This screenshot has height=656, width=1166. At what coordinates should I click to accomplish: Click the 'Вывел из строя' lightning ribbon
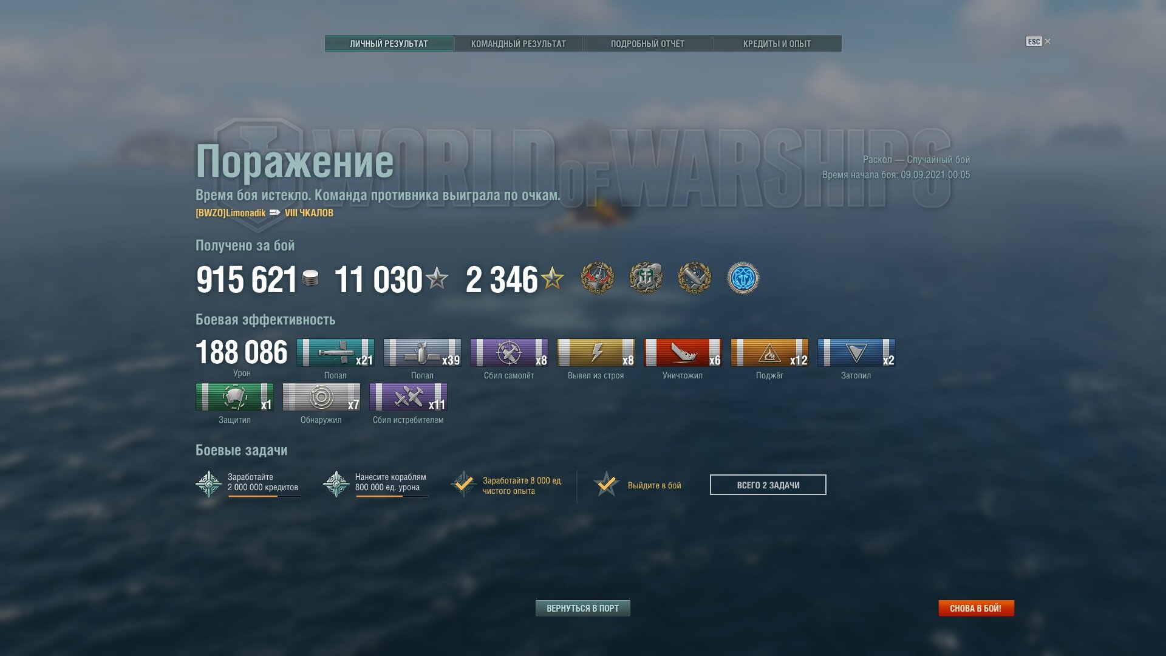point(596,353)
